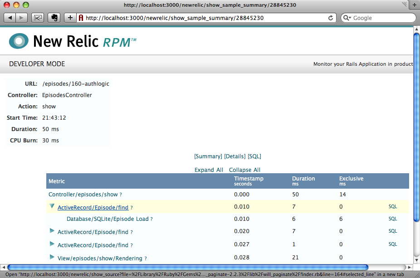Image resolution: width=420 pixels, height=278 pixels.
Task: Switch to the SQL view
Action: [254, 156]
